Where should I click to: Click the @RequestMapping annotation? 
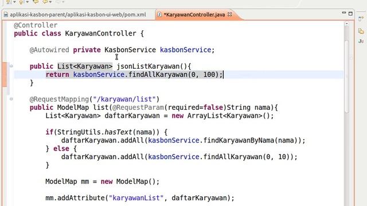coord(59,99)
